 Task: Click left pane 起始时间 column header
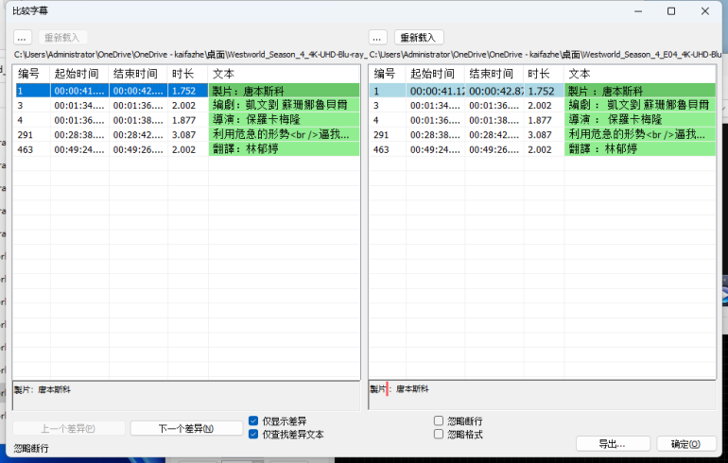pos(79,74)
